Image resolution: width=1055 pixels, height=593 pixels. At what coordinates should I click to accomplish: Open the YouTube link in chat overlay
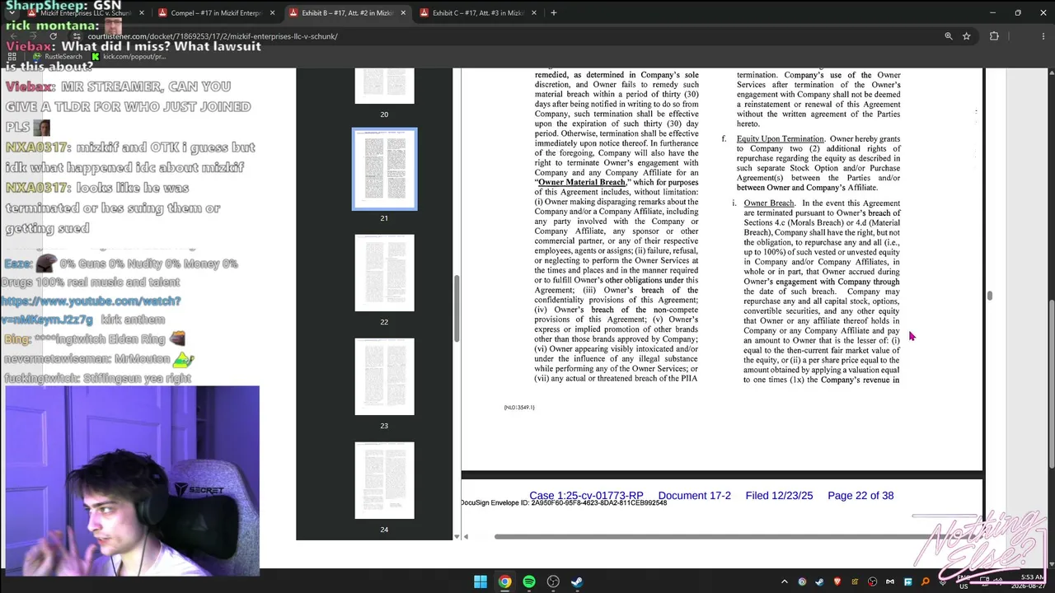pyautogui.click(x=91, y=311)
